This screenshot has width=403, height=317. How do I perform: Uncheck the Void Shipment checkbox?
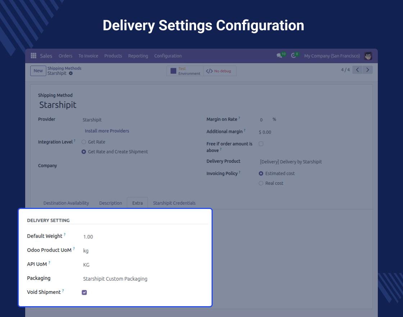(84, 292)
